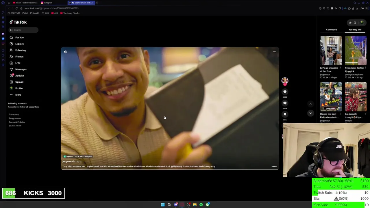The height and width of the screenshot is (208, 370).
Task: Open the Activity notifications
Action: (17, 76)
